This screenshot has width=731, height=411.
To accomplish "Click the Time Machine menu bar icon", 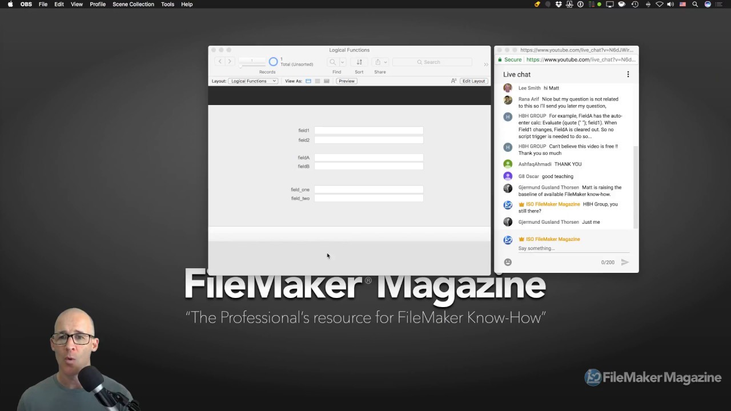I will [634, 4].
